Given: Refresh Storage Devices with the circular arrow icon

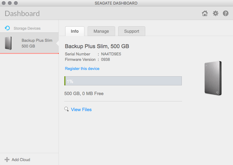Looking at the screenshot, I should 7,28.
